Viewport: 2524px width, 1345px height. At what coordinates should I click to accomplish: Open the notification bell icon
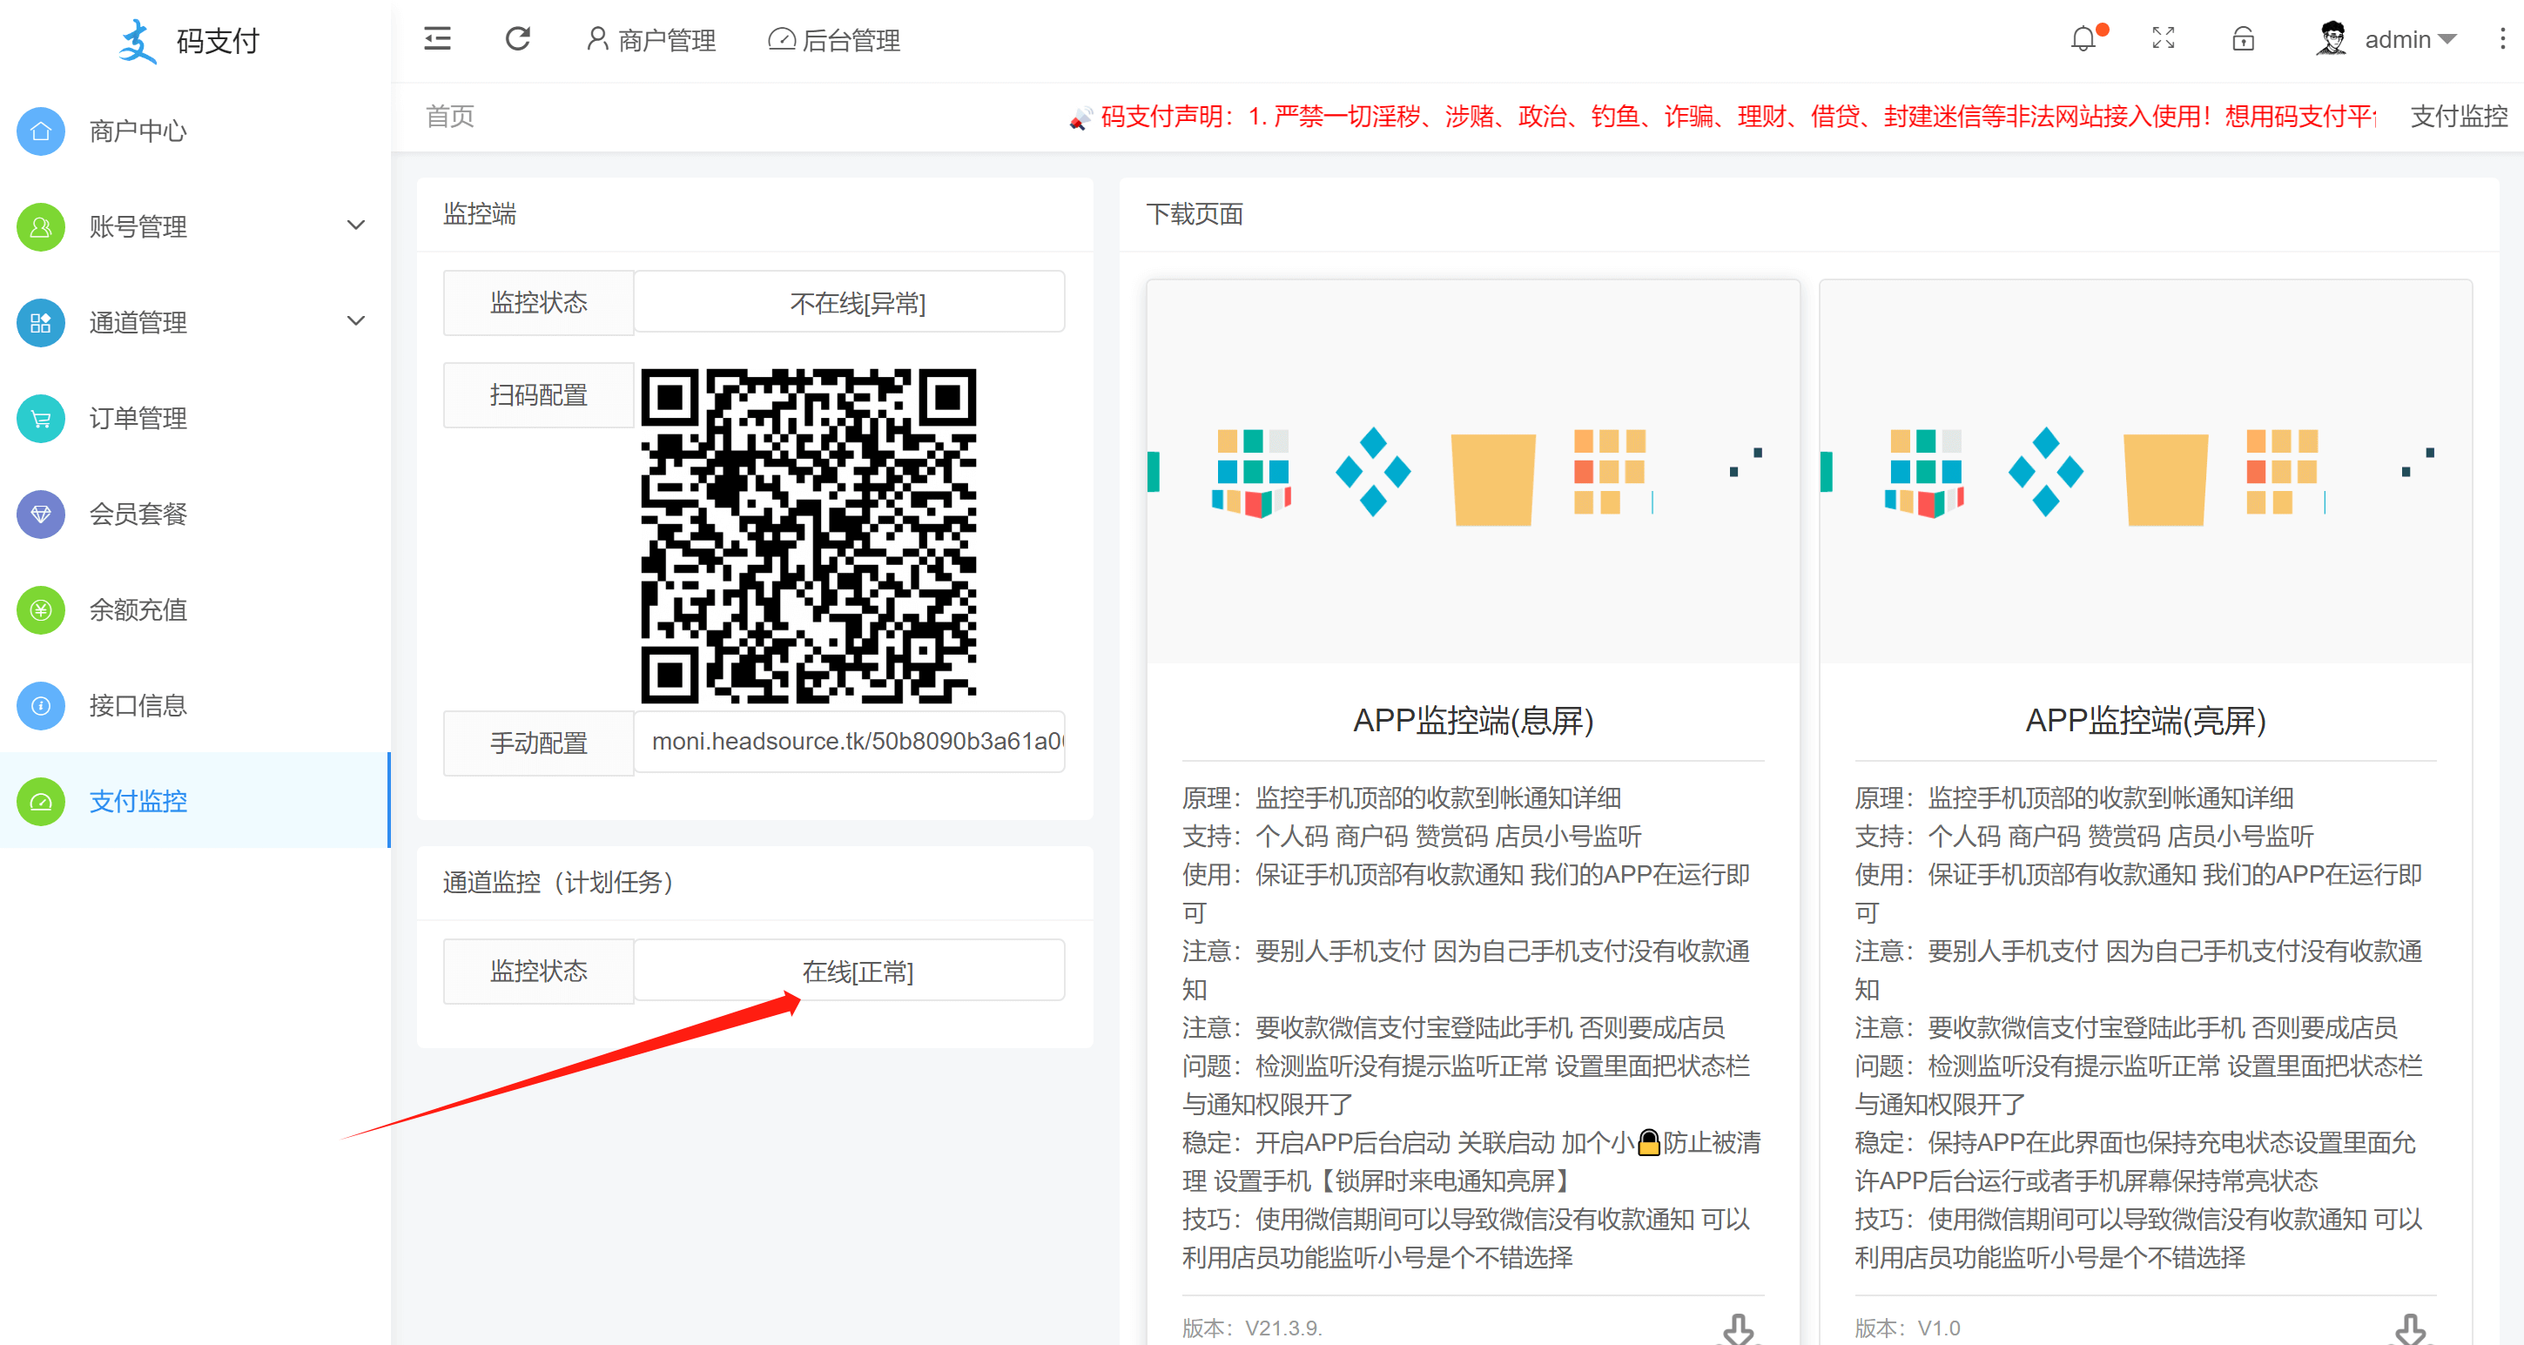point(2083,39)
